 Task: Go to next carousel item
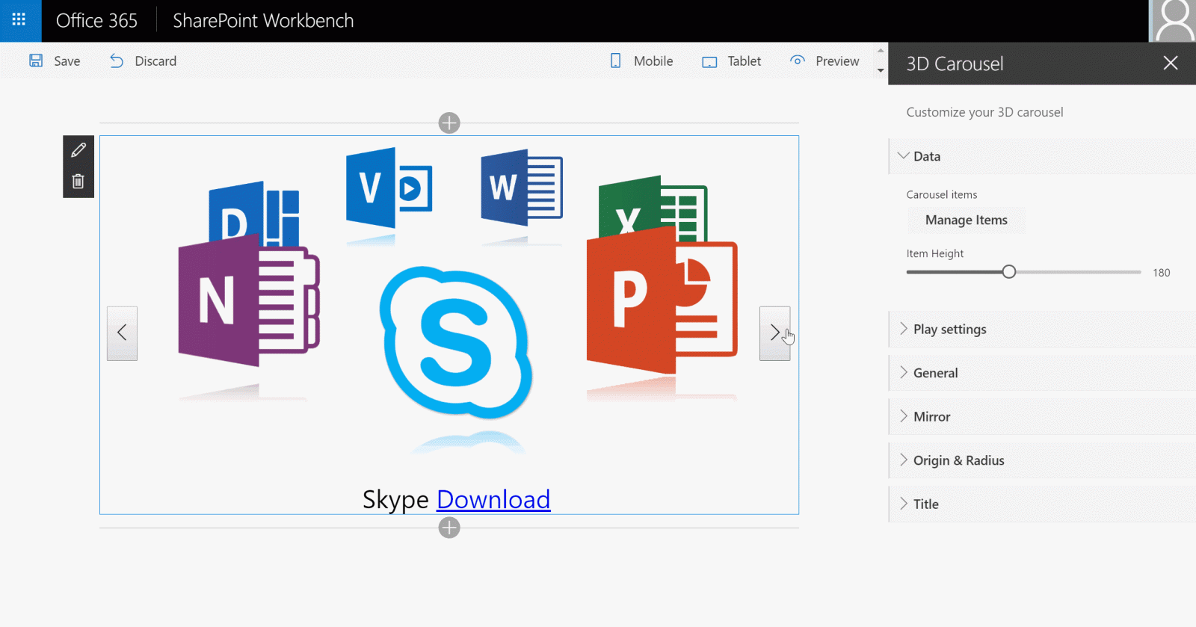[774, 333]
